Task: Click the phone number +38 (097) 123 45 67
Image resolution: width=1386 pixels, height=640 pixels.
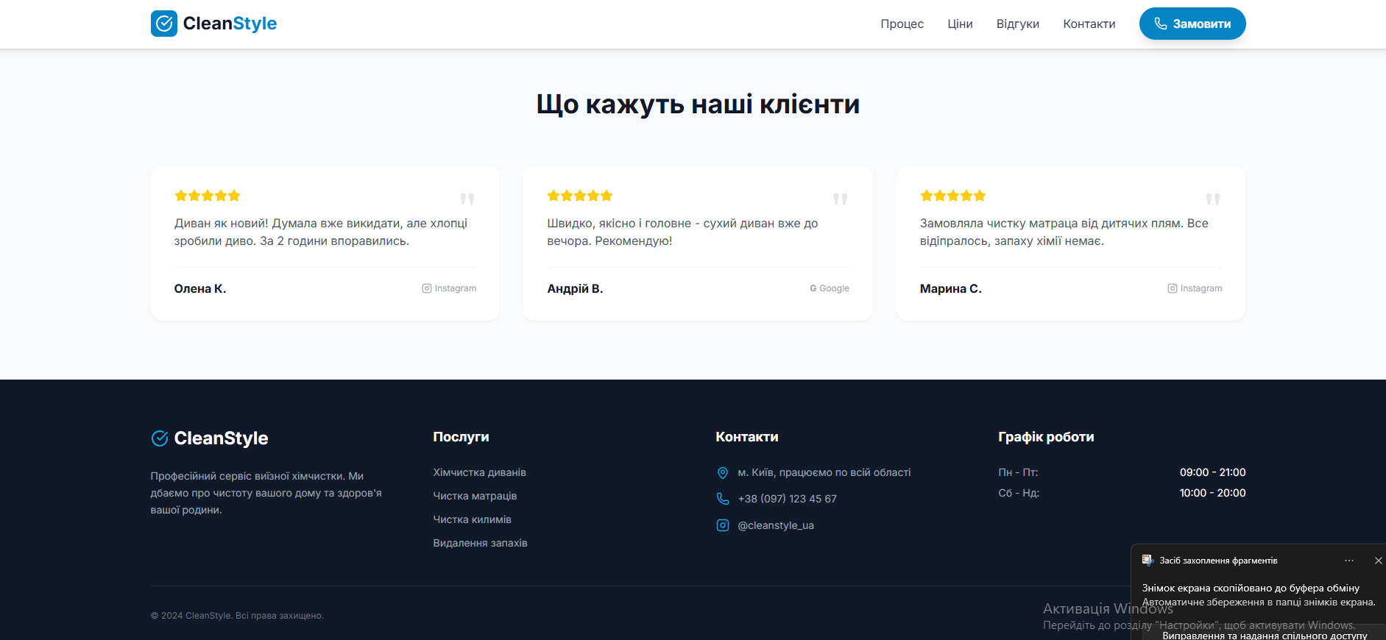Action: [x=787, y=499]
